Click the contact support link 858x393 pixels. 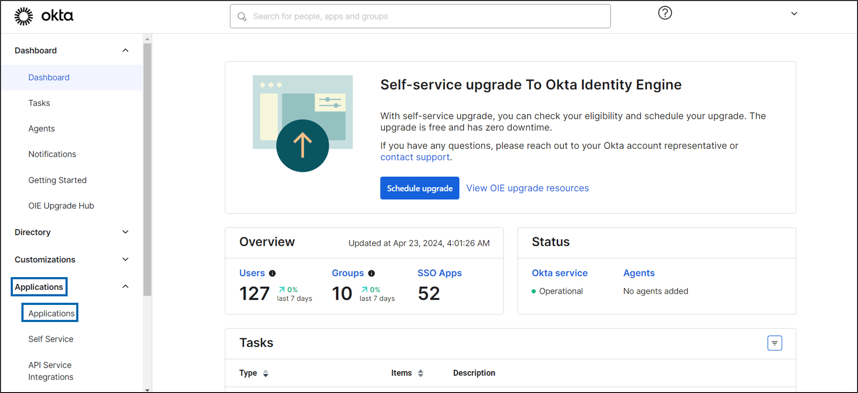415,157
